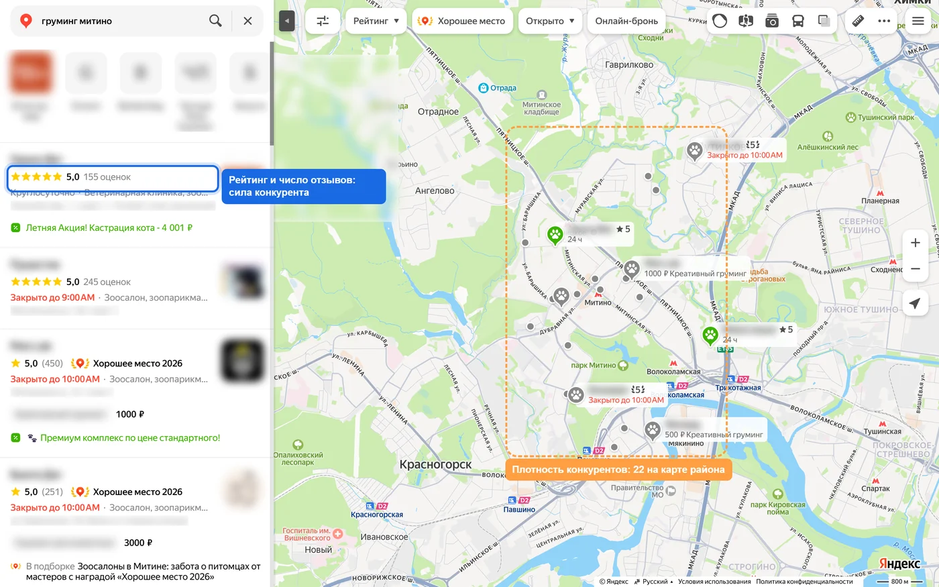The image size is (939, 587).
Task: Click the search magnifier icon
Action: [215, 21]
